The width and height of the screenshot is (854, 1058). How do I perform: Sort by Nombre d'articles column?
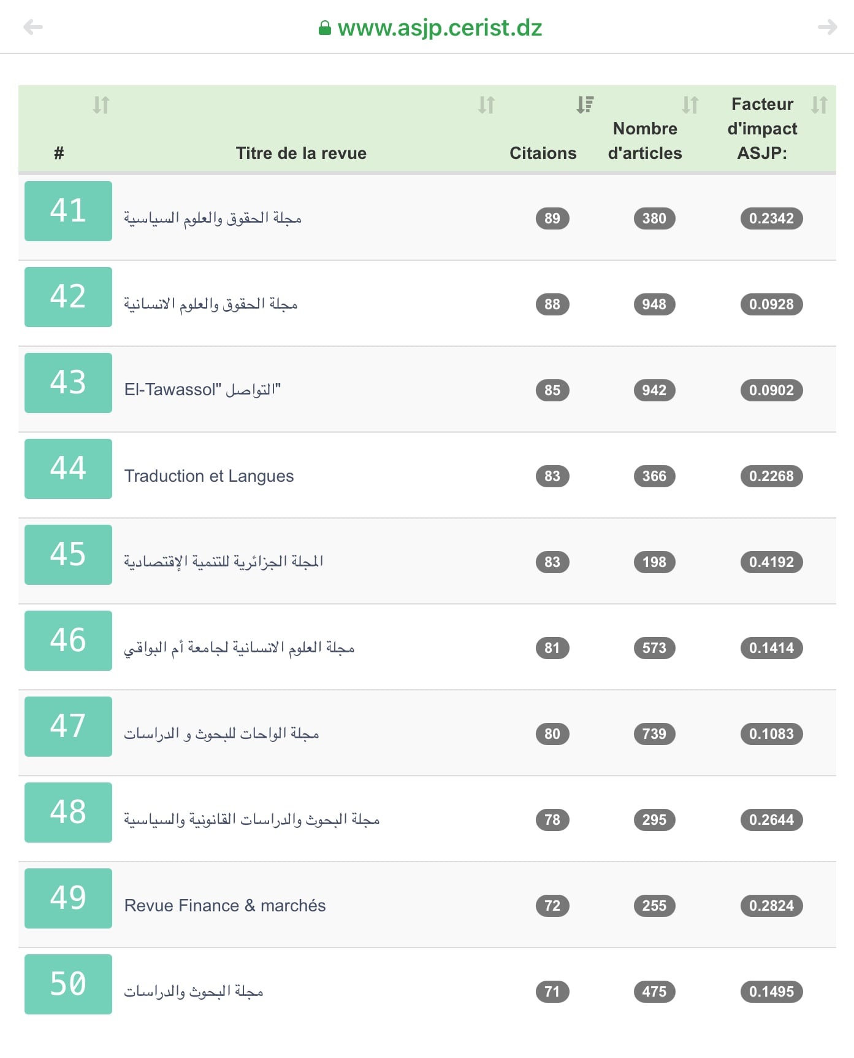point(690,105)
